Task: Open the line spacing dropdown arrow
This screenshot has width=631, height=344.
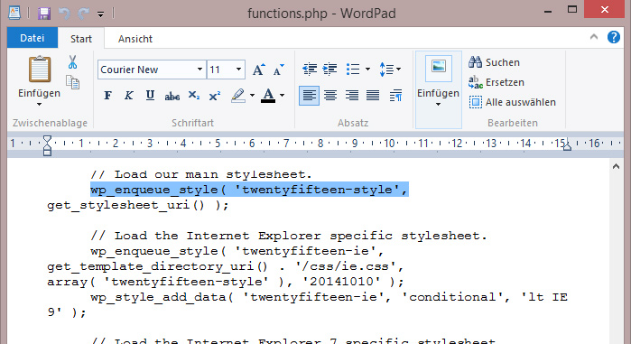Action: pyautogui.click(x=398, y=70)
